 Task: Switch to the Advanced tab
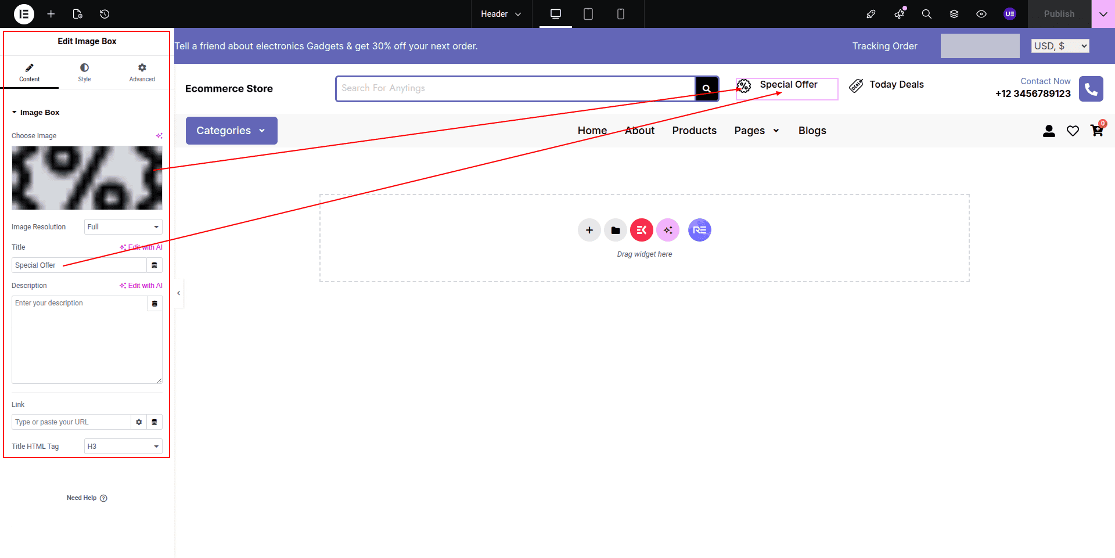coord(142,73)
